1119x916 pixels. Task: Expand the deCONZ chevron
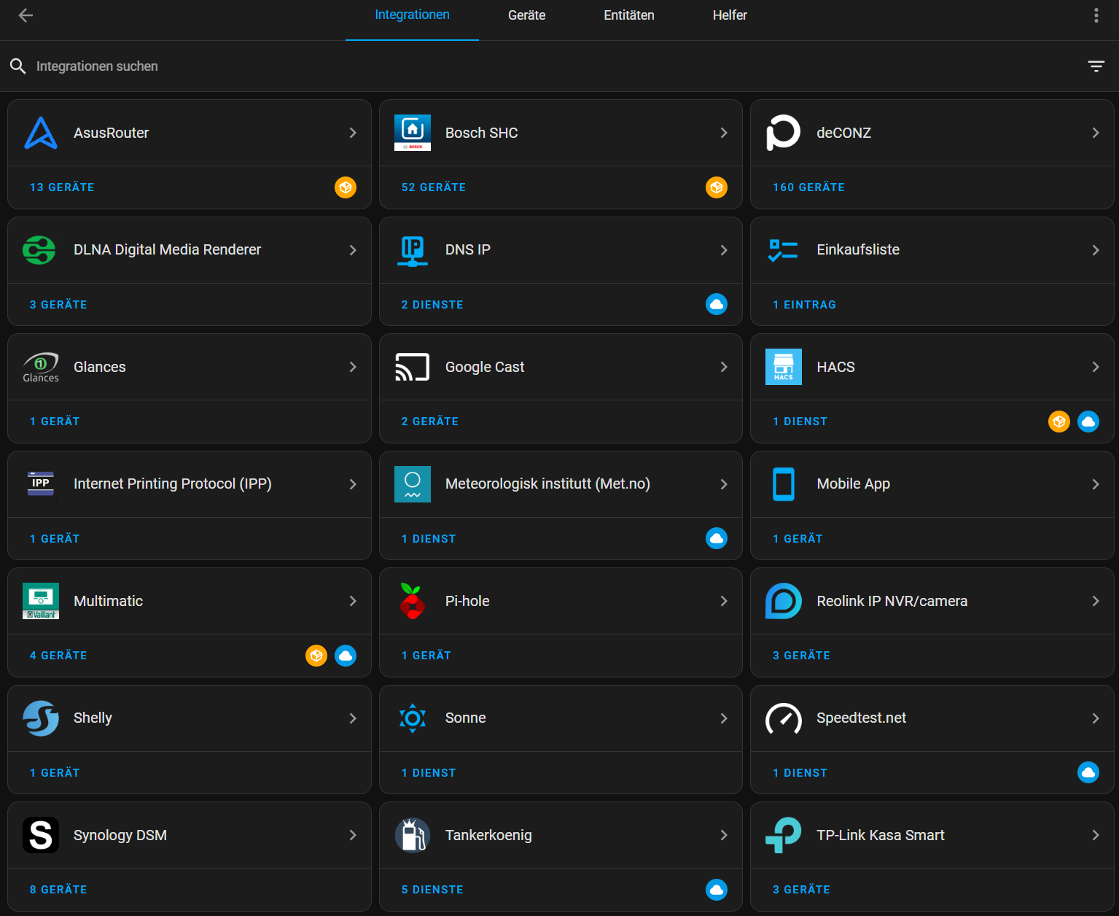coord(1096,133)
